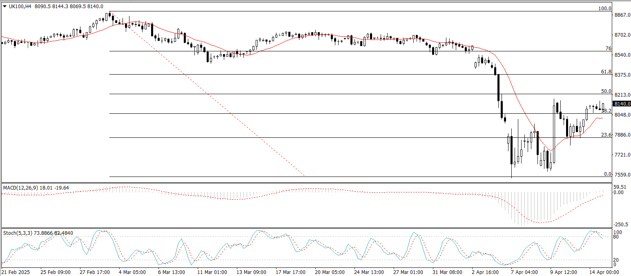Screen dimensions: 631x276
Task: Click the Fibonacci 50.0 level label
Action: click(x=606, y=91)
